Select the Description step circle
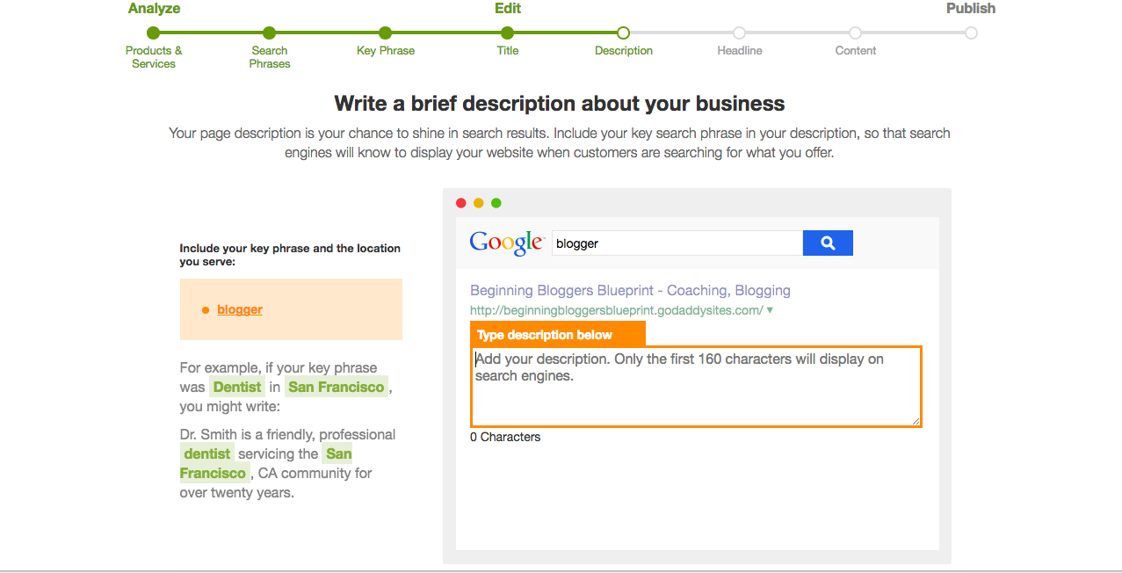 pyautogui.click(x=623, y=33)
